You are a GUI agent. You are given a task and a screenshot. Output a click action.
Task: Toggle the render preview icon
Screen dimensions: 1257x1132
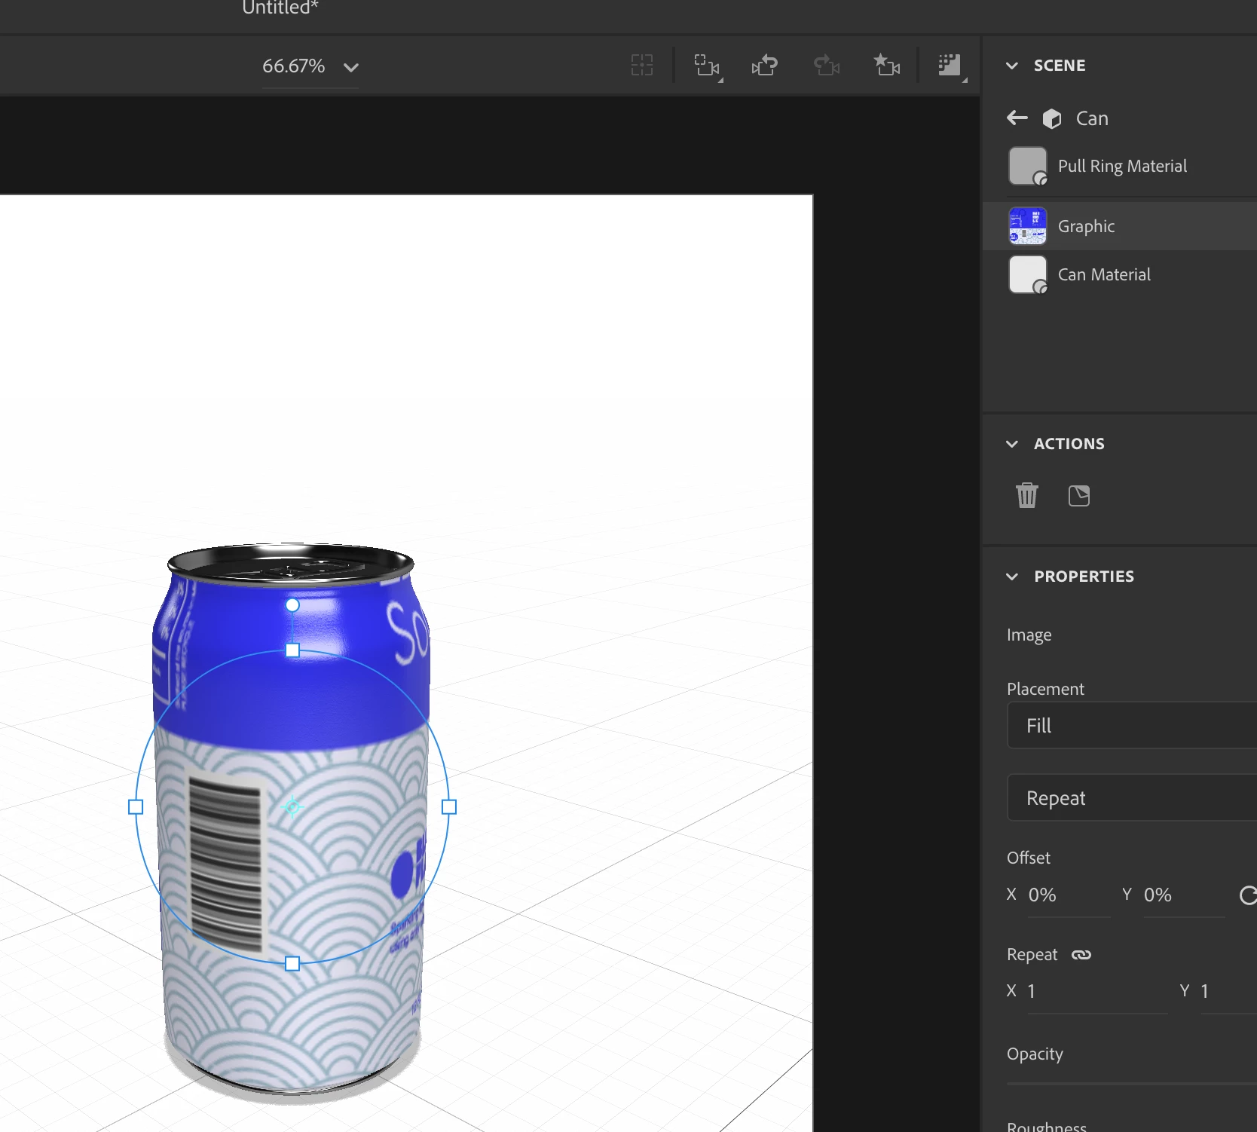950,66
